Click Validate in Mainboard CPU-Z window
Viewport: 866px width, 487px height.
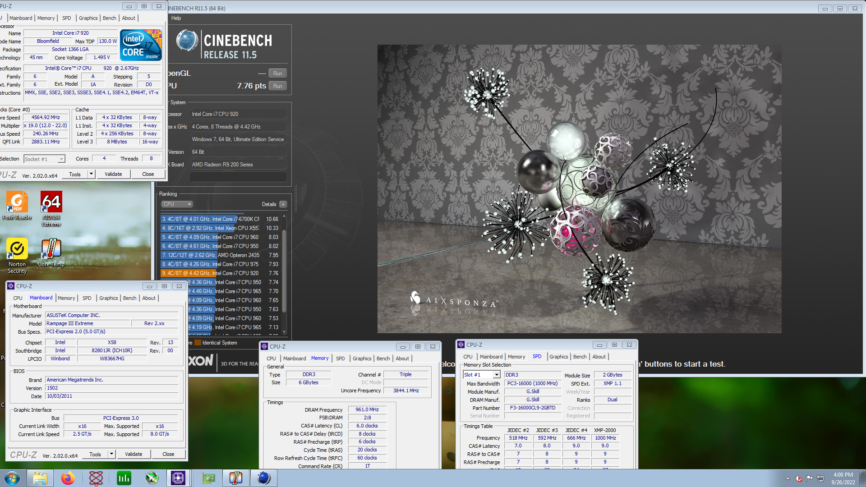(x=134, y=454)
